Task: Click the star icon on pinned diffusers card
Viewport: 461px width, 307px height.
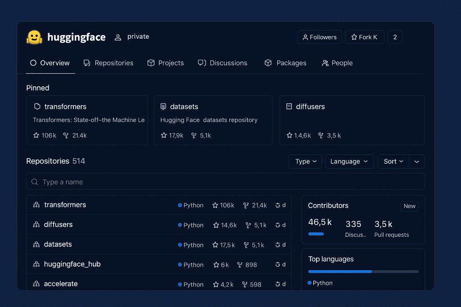Action: [x=289, y=135]
